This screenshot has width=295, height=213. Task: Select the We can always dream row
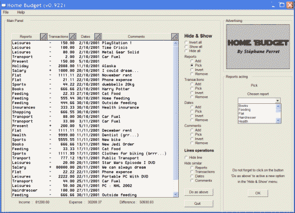point(93,168)
